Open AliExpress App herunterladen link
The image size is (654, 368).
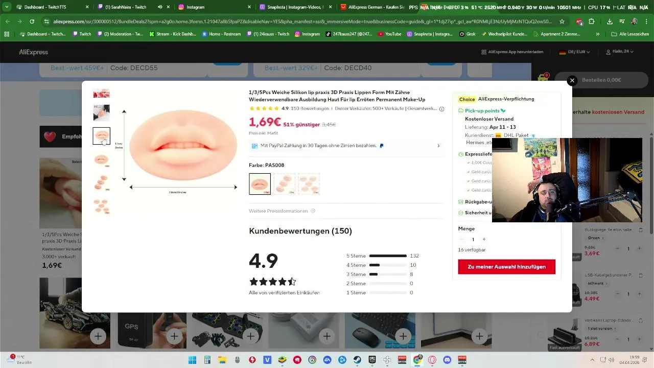512,52
